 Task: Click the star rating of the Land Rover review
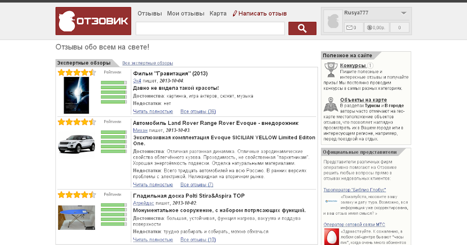point(77,122)
